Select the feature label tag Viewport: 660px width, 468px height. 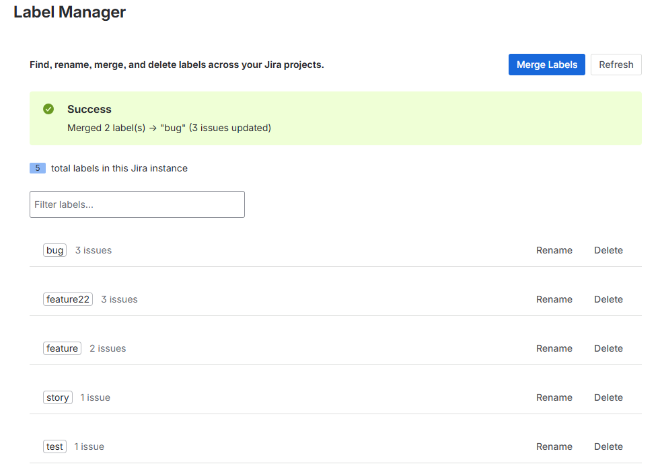[62, 348]
